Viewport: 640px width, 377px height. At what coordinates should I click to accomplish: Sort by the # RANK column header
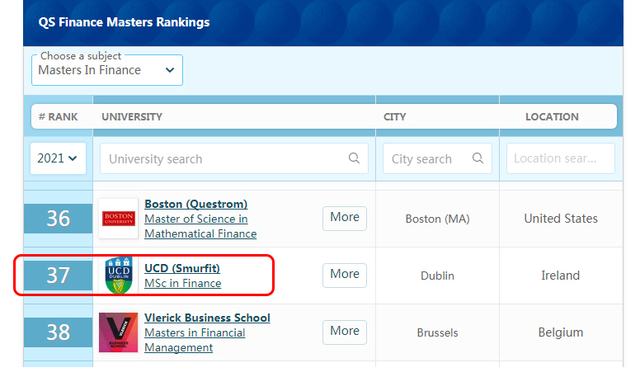(59, 116)
